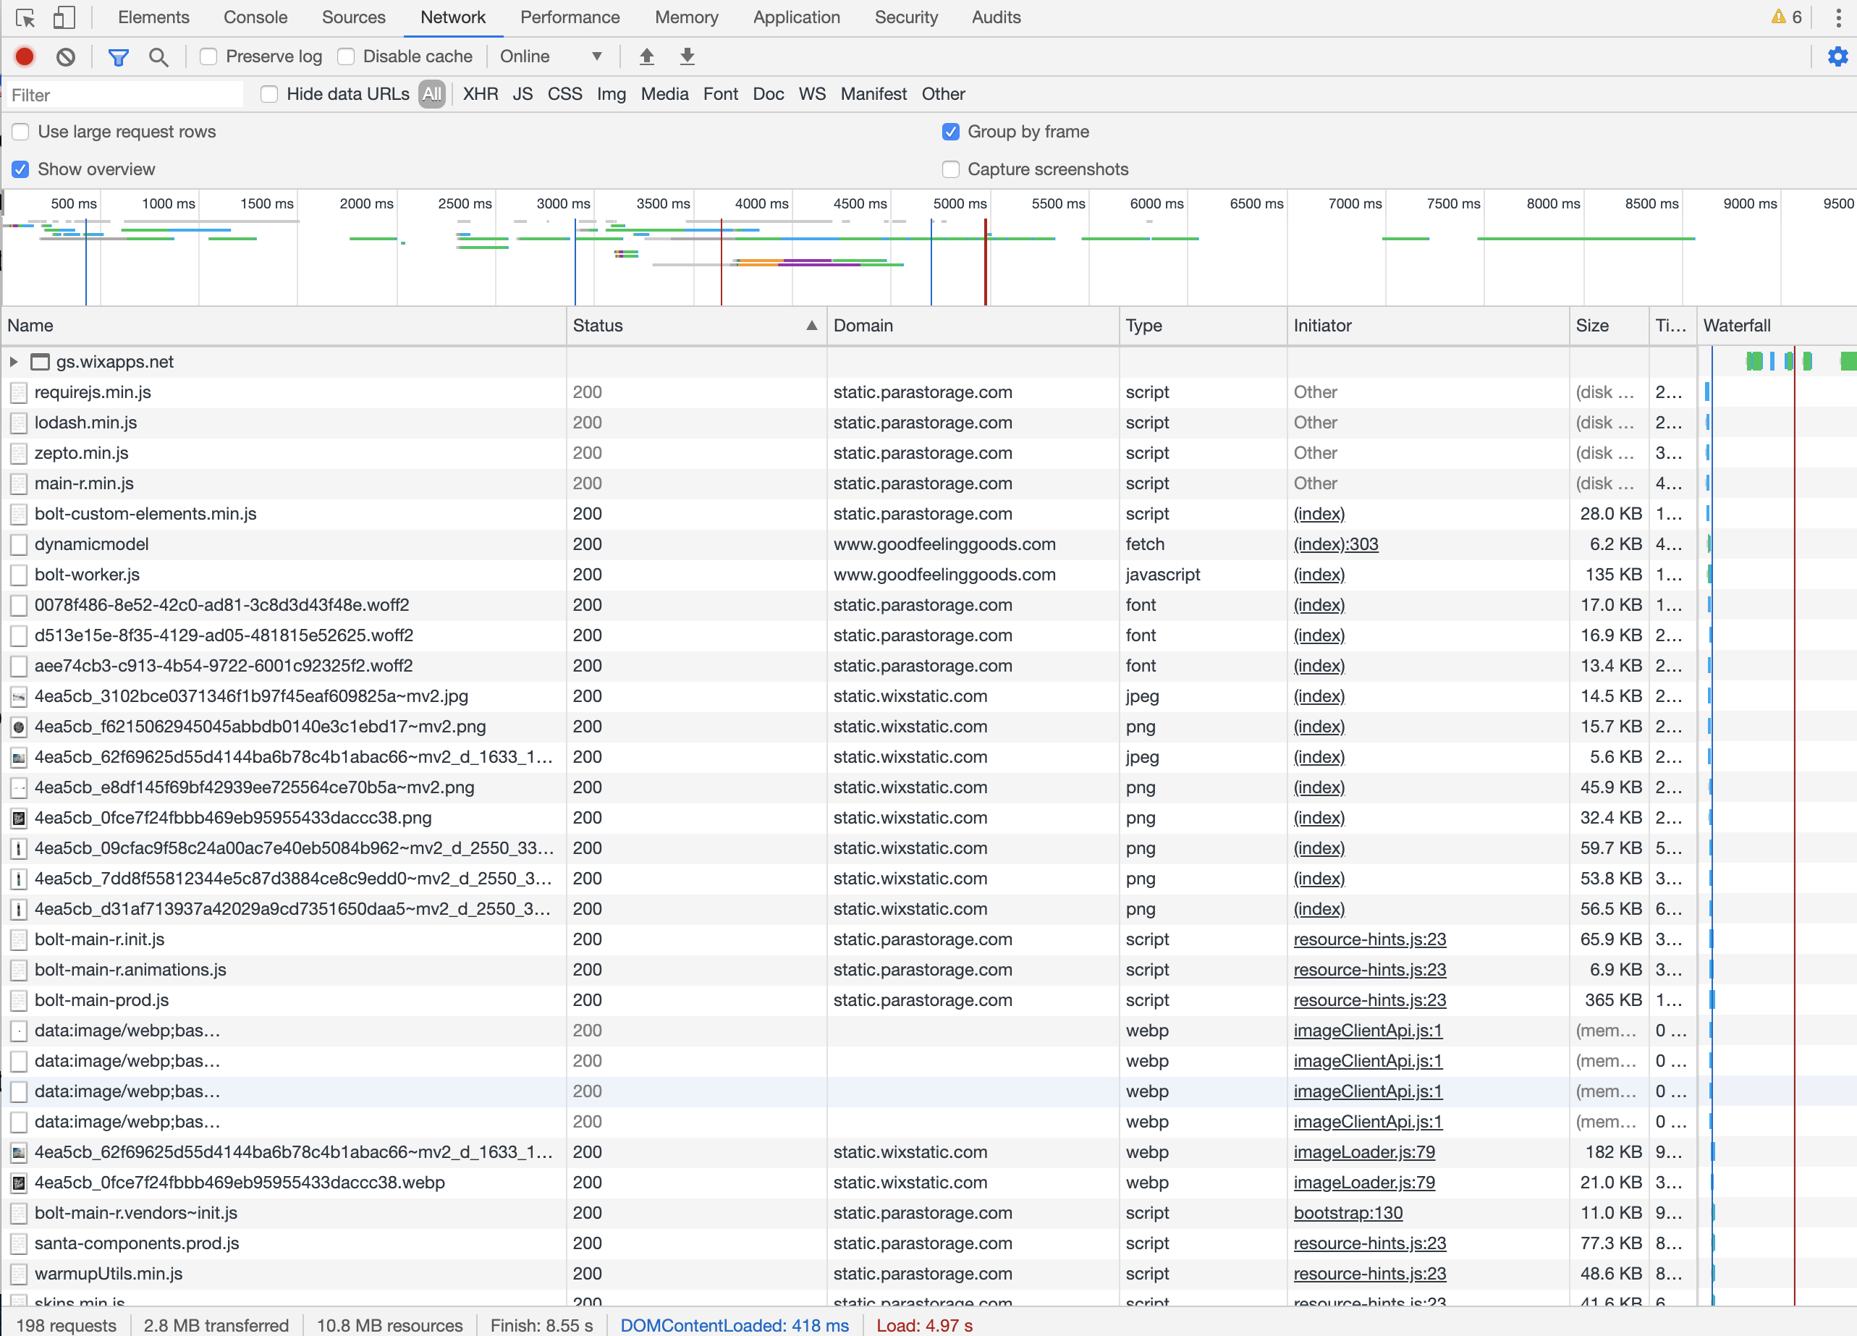This screenshot has height=1336, width=1857.
Task: Expand the gs.wixapps.net frame group
Action: [x=14, y=362]
